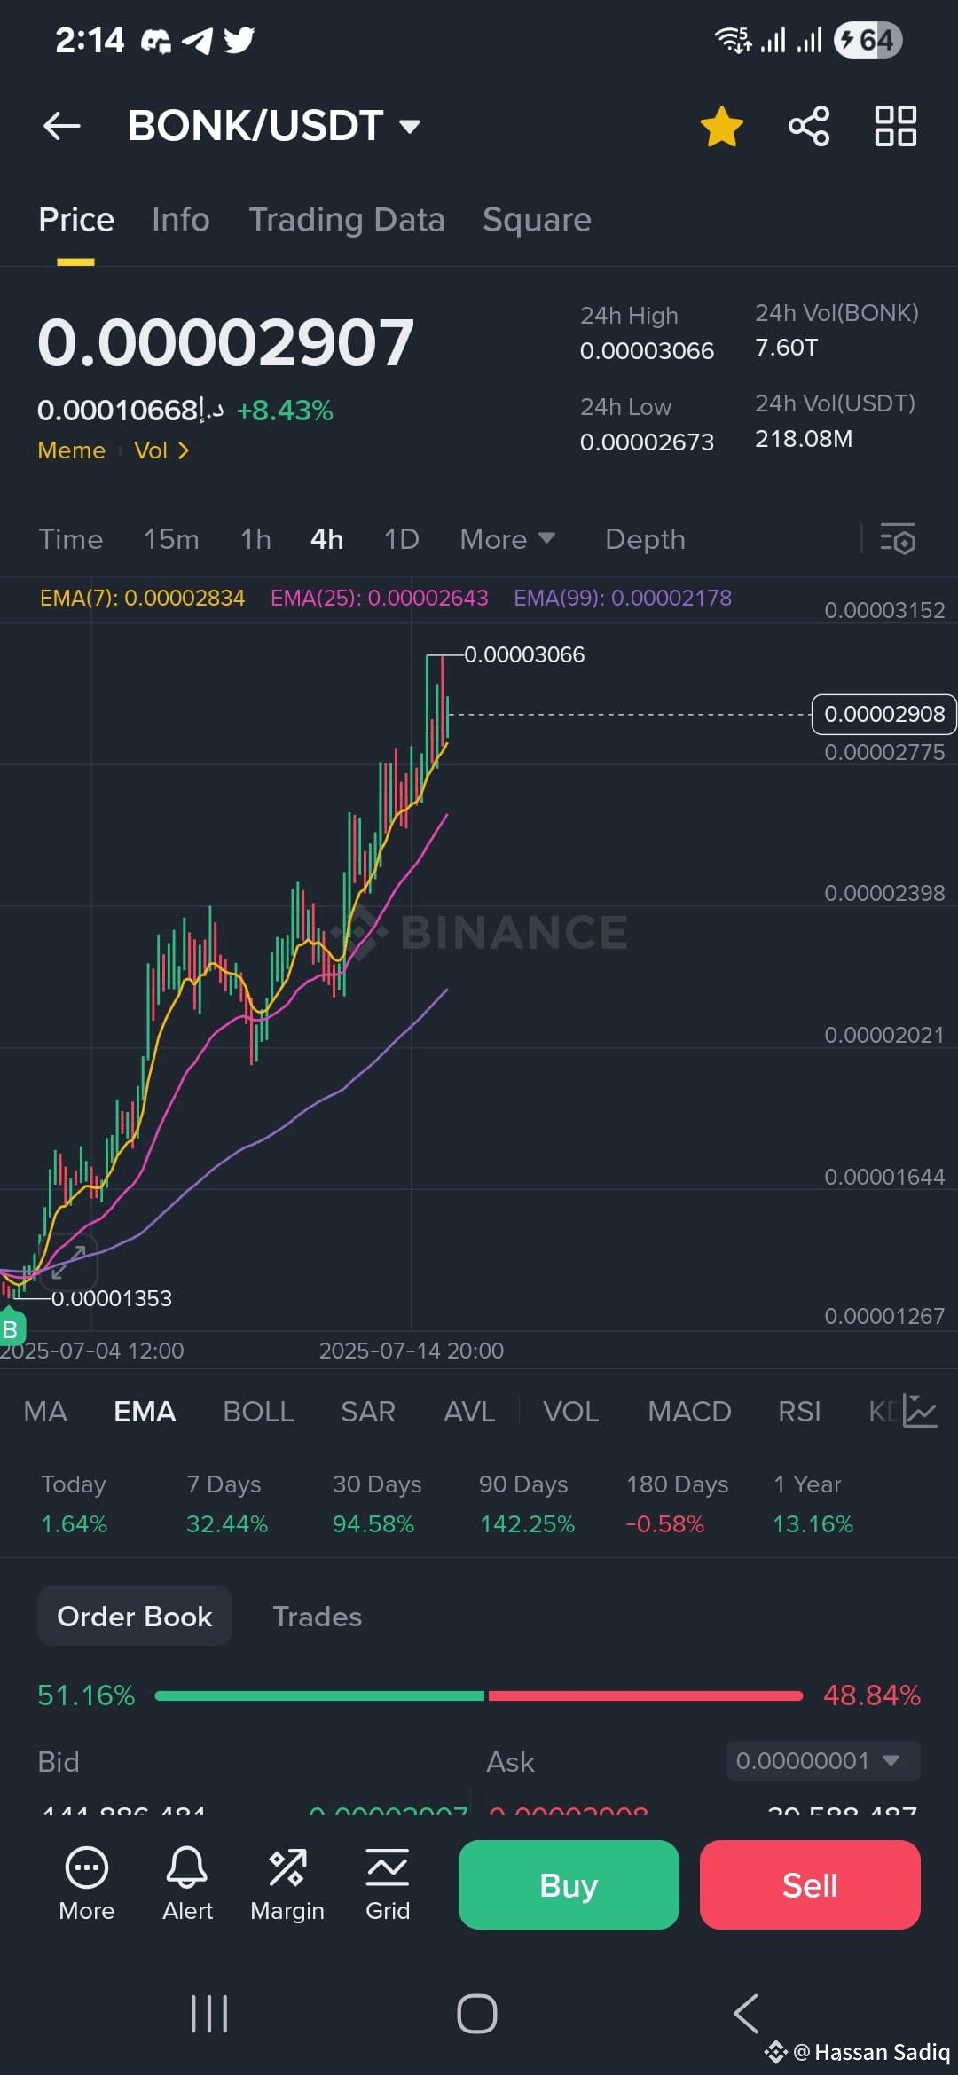Tap the green B buy marker

[11, 1328]
